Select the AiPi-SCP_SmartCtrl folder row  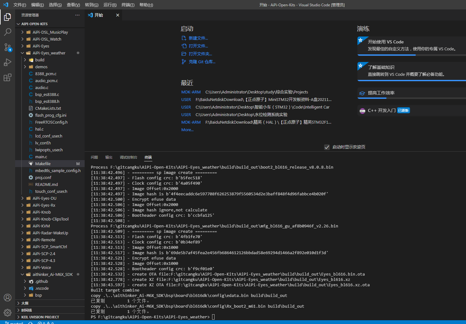coord(50,247)
